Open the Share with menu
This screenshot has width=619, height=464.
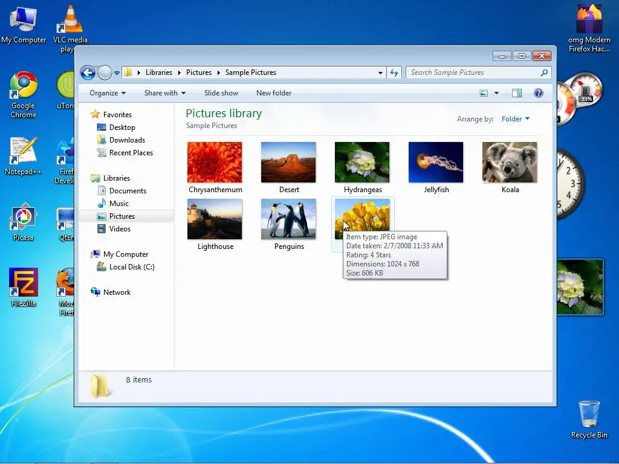click(164, 93)
